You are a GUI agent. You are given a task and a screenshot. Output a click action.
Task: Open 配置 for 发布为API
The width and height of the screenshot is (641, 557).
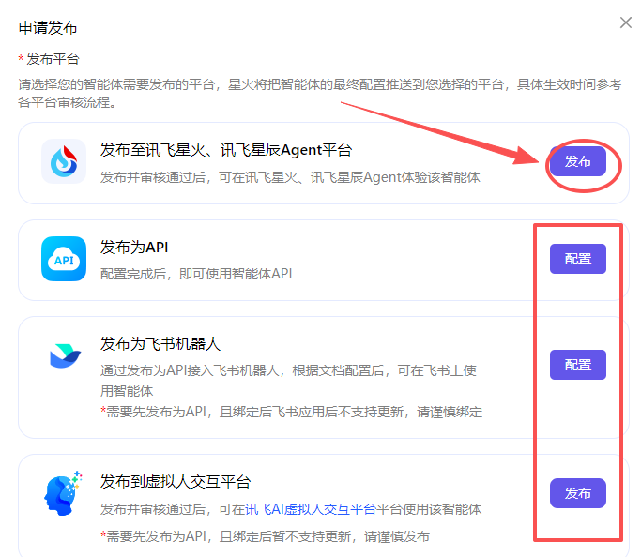[x=577, y=259]
